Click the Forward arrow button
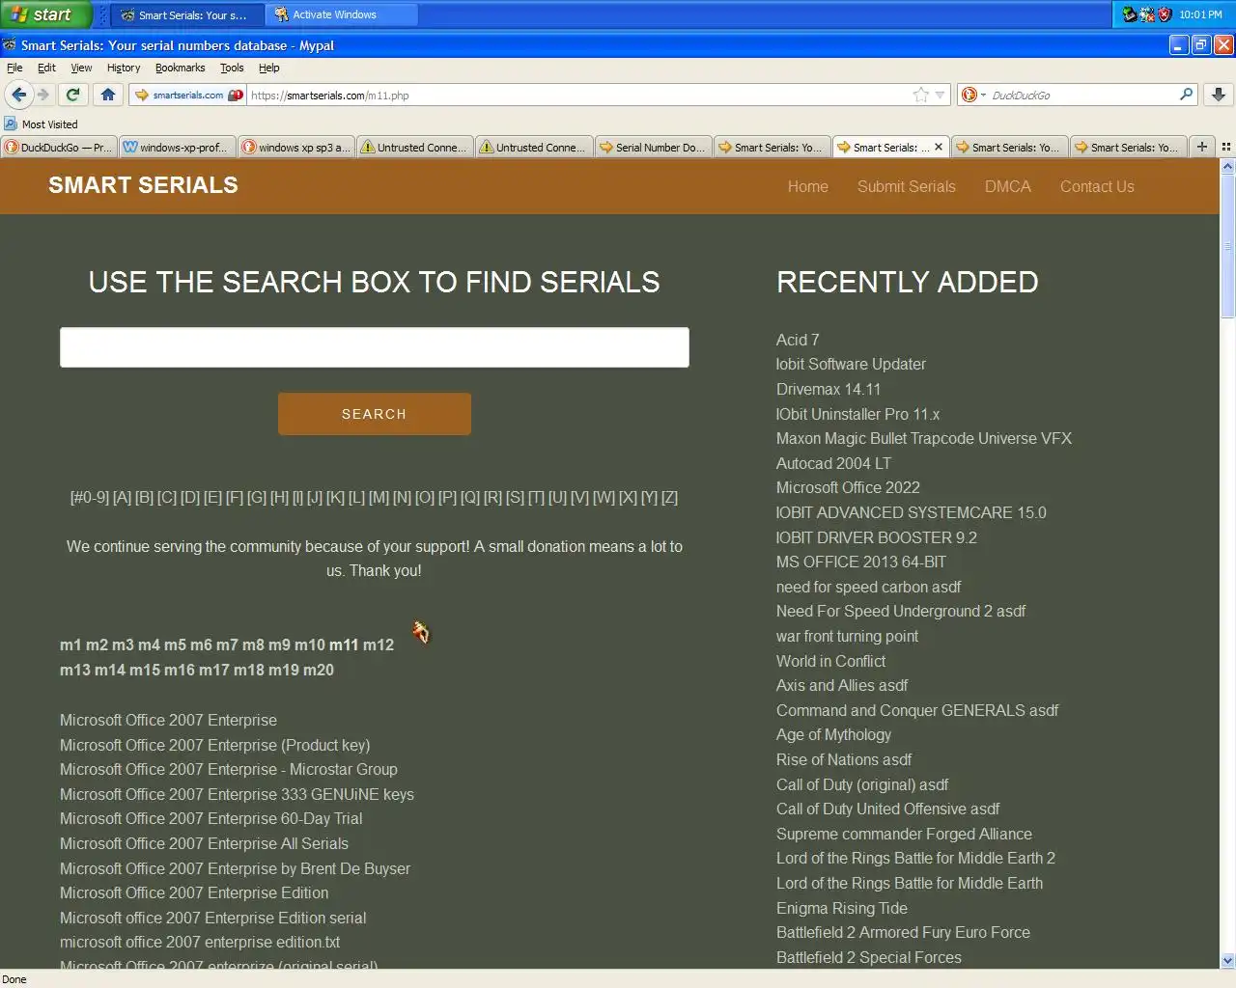Screen dimensions: 1236x988 point(43,95)
